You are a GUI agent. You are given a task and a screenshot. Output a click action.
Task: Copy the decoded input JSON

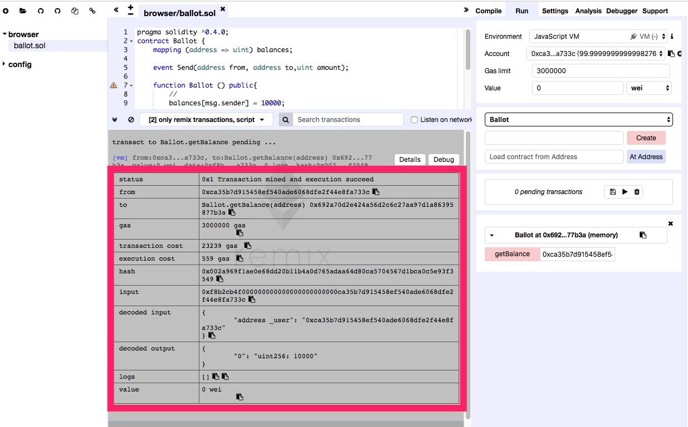pyautogui.click(x=212, y=335)
